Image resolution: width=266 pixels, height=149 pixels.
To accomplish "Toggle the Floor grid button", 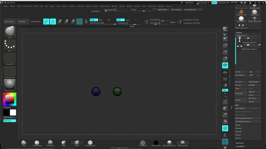I will [225, 72].
